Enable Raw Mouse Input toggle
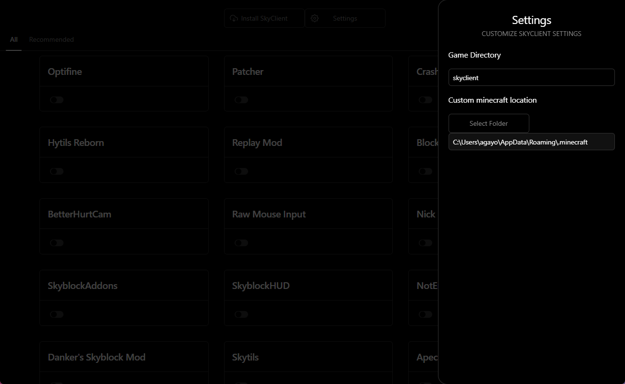This screenshot has height=384, width=625. (241, 243)
